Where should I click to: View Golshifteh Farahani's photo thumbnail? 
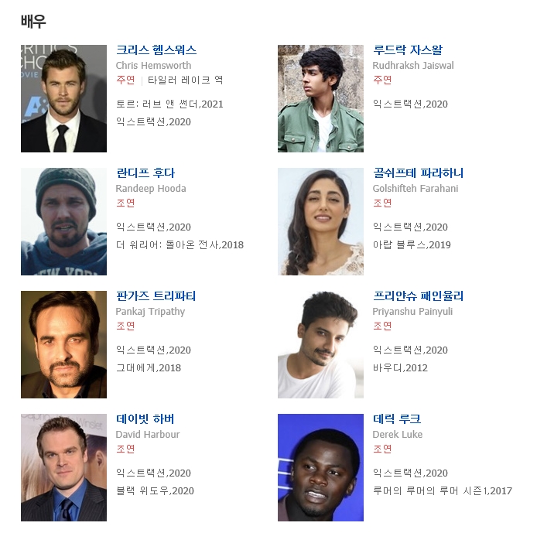320,221
